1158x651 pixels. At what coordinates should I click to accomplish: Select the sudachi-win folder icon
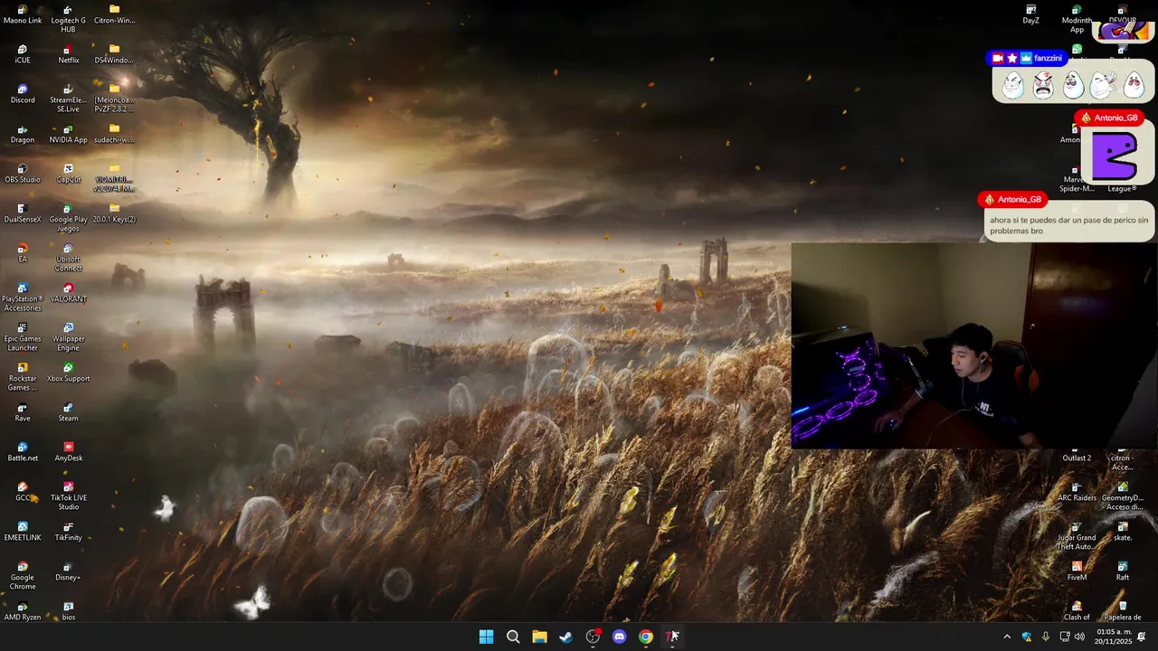click(114, 134)
